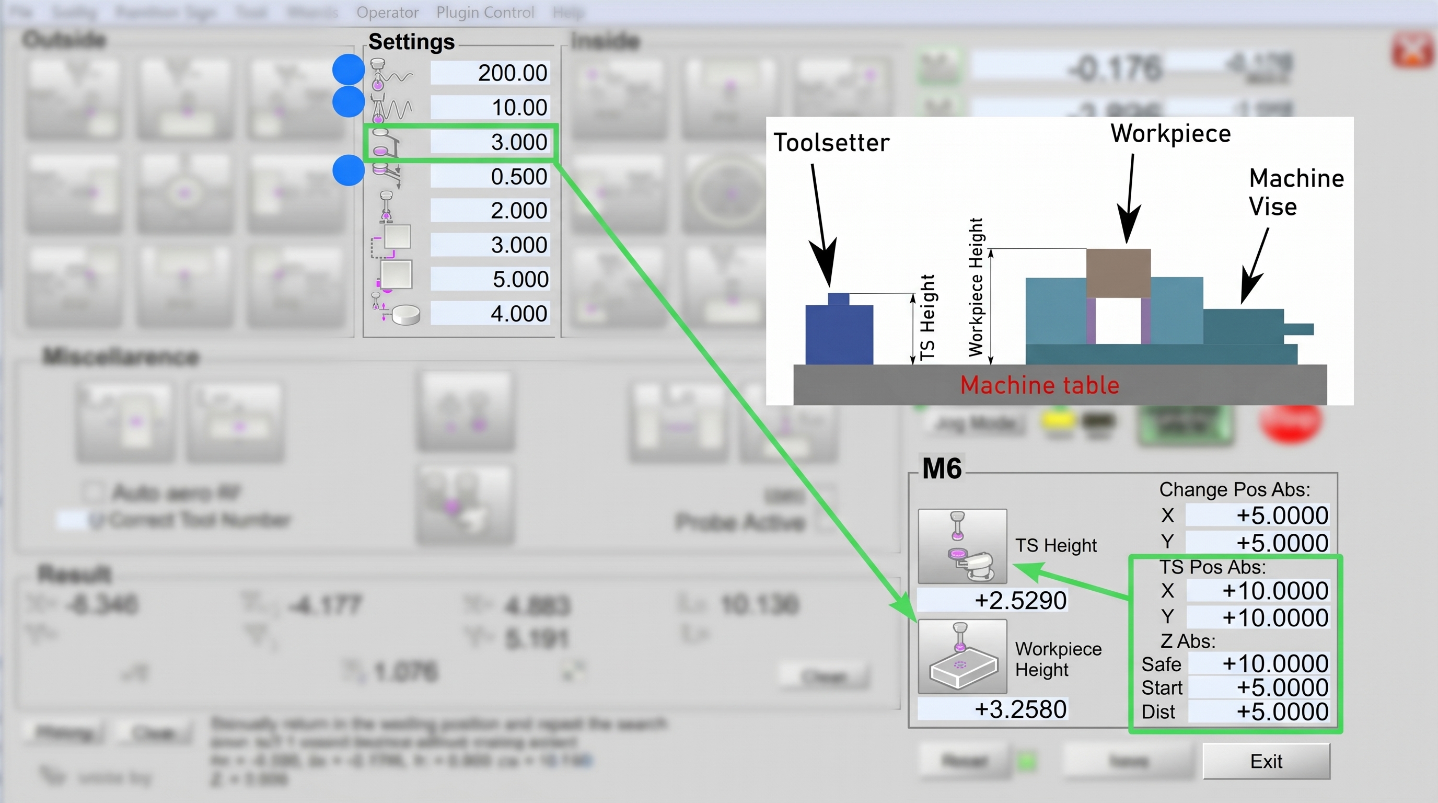Click the two-discs icon above the 0.500 row
This screenshot has height=803, width=1438.
tap(386, 143)
